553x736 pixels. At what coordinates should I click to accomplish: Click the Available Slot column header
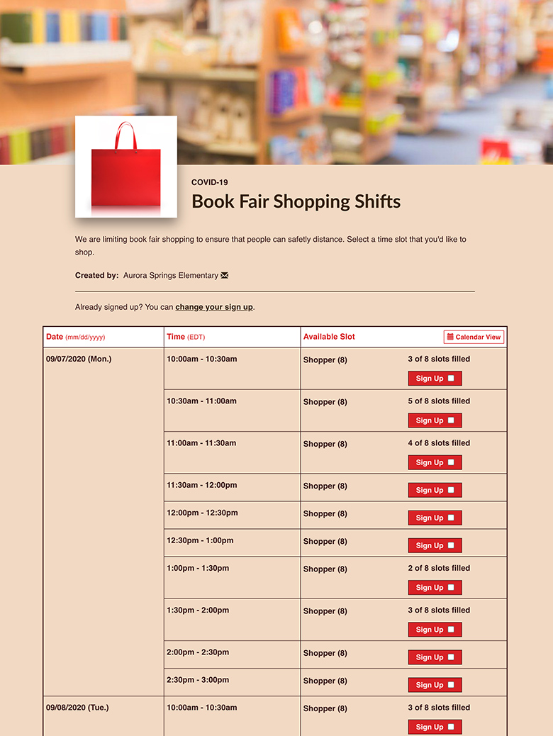[x=329, y=337]
